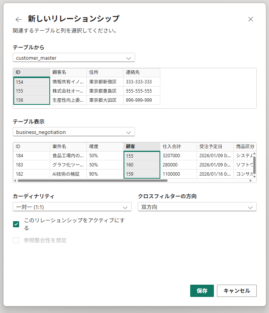Image resolution: width=269 pixels, height=313 pixels.
Task: Expand the カーディナリティ dropdown
Action: click(x=72, y=207)
